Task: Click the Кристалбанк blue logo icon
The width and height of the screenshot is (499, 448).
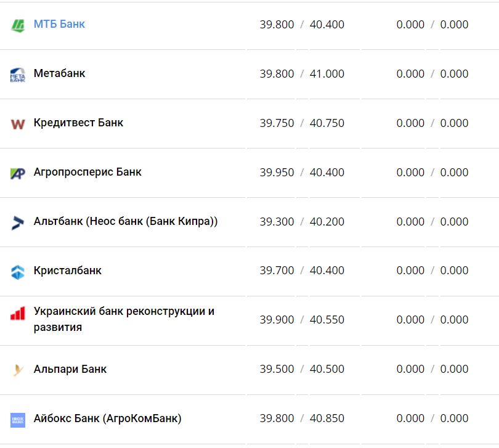Action: point(18,272)
